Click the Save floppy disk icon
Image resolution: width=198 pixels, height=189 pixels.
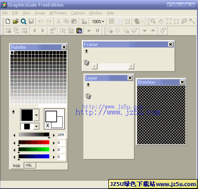pos(31,21)
